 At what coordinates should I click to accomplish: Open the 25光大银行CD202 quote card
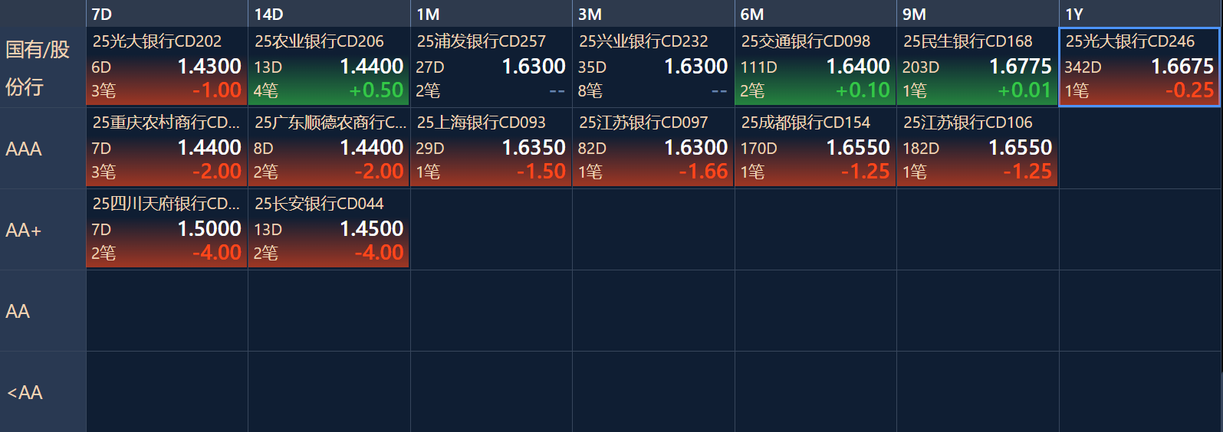166,67
